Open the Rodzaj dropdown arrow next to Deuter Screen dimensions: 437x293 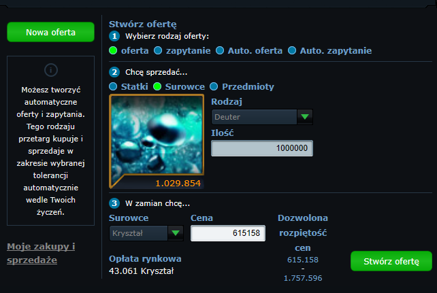pos(305,117)
